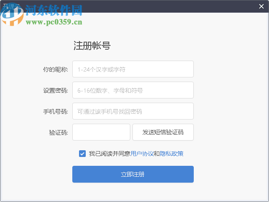Click the 你的昵称 label
This screenshot has height=202, width=269.
tap(55, 69)
